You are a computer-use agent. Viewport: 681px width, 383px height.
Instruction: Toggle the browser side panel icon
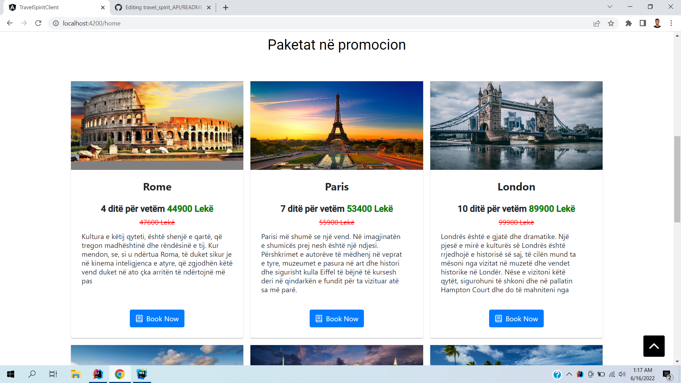[x=643, y=23]
